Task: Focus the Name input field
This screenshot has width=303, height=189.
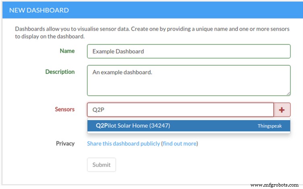Action: 189,51
